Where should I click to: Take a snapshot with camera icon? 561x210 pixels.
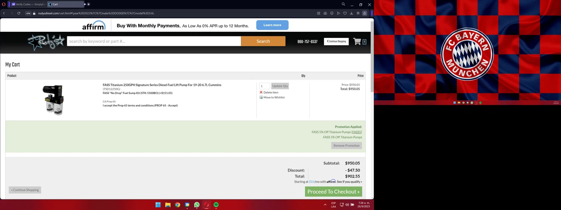[325, 13]
